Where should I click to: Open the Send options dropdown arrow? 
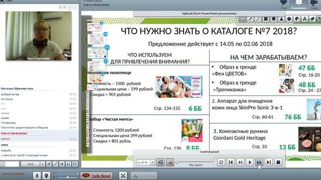pos(42,164)
